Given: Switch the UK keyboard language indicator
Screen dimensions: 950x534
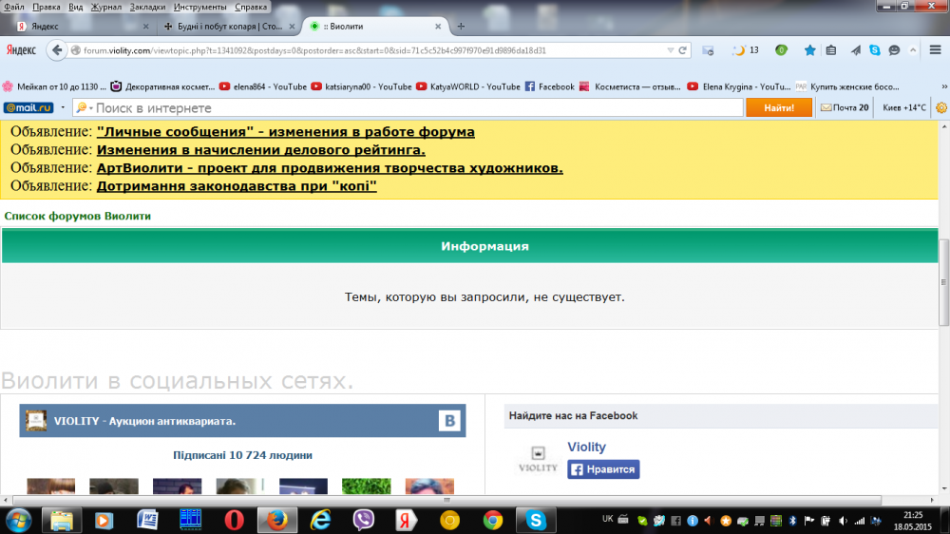Looking at the screenshot, I should coord(608,519).
